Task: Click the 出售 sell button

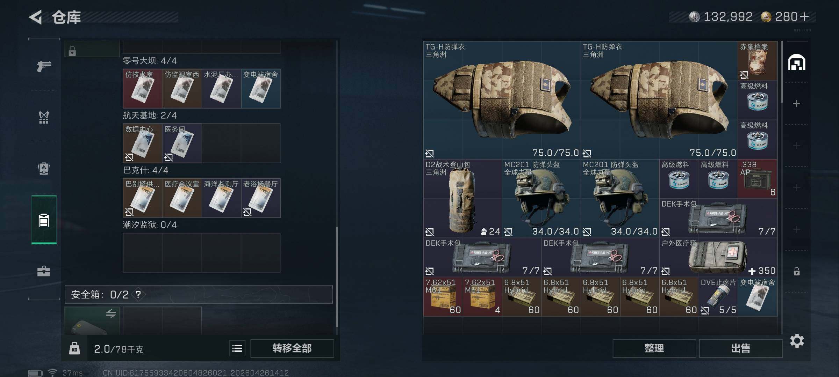Action: [741, 348]
